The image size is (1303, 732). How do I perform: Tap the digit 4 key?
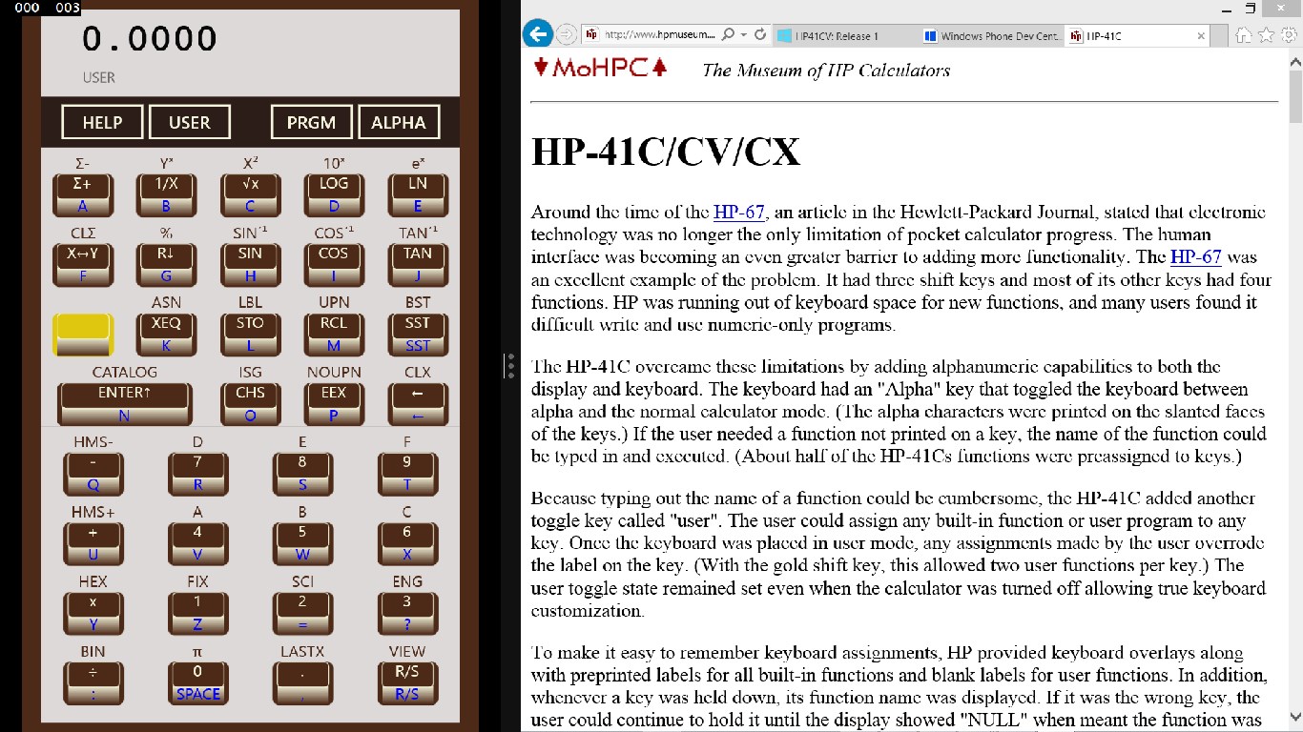point(197,543)
